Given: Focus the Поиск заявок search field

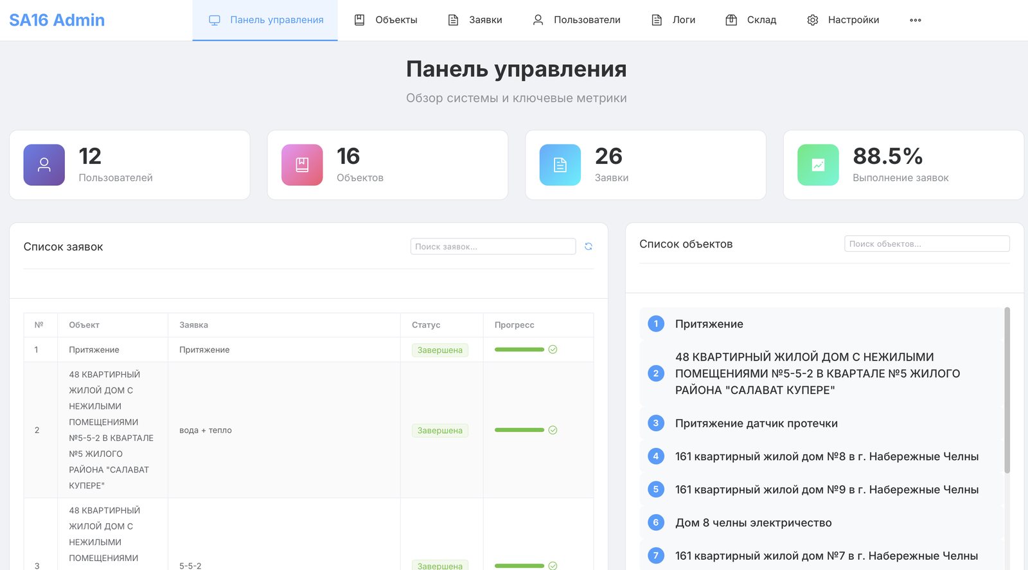Looking at the screenshot, I should point(493,247).
